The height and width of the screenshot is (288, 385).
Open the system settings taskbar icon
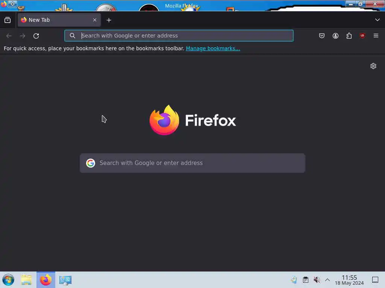click(x=65, y=280)
